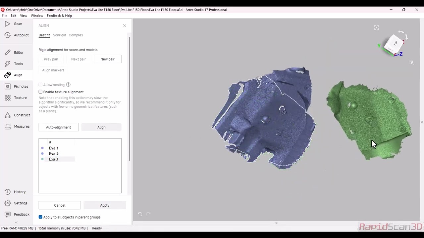
Task: Click the Next pair button
Action: click(79, 59)
